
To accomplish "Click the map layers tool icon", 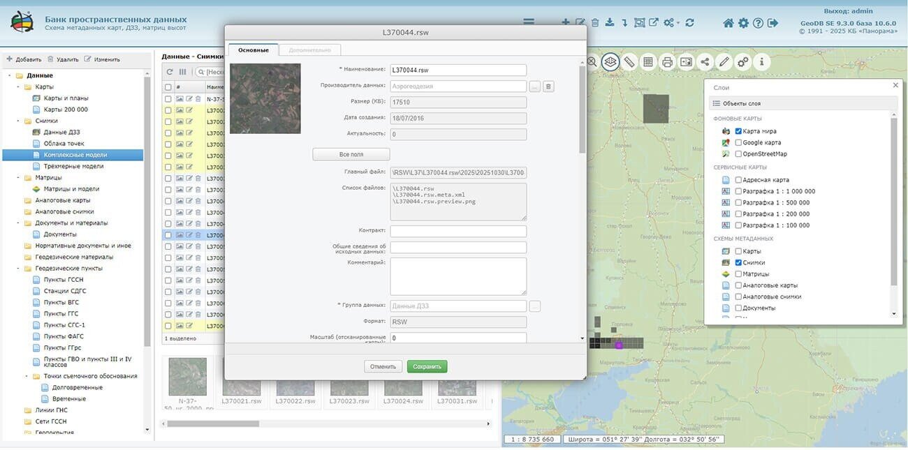I will coord(610,62).
